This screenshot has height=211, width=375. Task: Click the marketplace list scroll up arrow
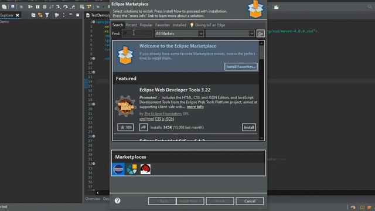click(261, 43)
